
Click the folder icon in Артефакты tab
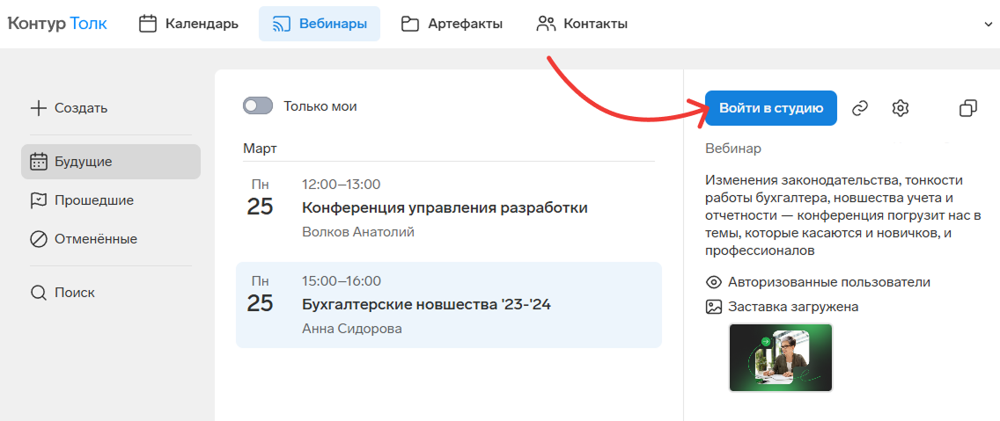coord(409,25)
